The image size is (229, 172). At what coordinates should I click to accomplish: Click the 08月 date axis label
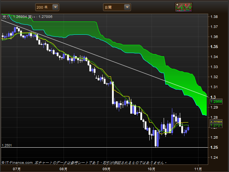(x=64, y=169)
